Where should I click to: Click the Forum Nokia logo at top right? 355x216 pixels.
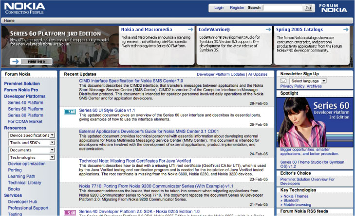333,8
